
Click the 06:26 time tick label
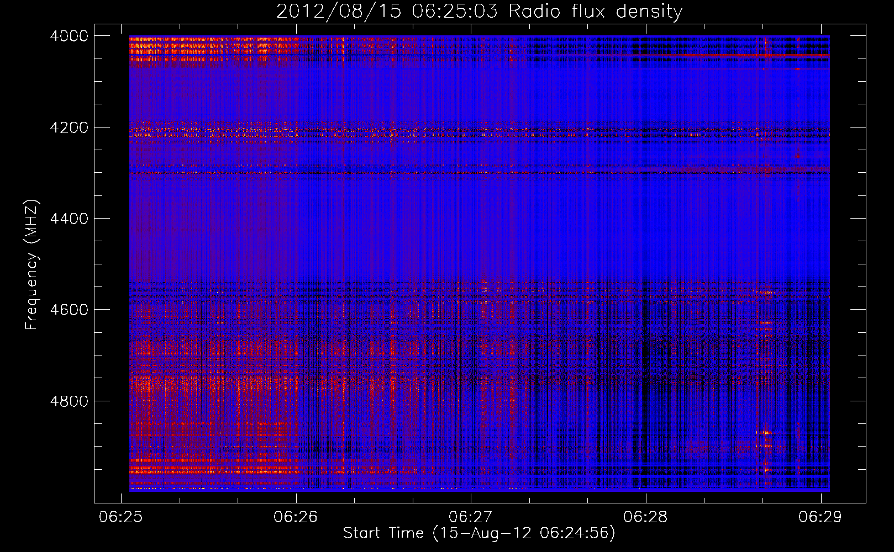pyautogui.click(x=296, y=517)
